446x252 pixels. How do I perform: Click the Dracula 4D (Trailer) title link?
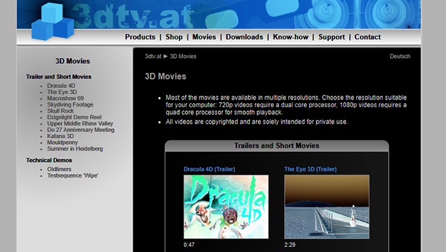click(x=210, y=169)
